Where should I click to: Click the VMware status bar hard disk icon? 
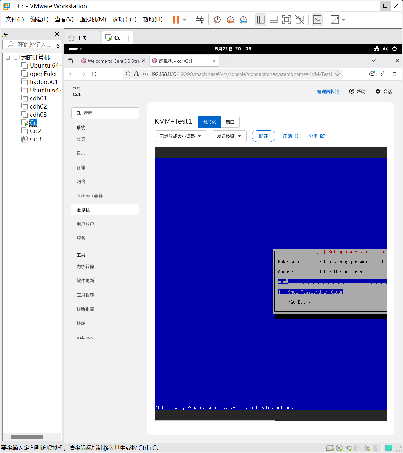tap(330, 448)
